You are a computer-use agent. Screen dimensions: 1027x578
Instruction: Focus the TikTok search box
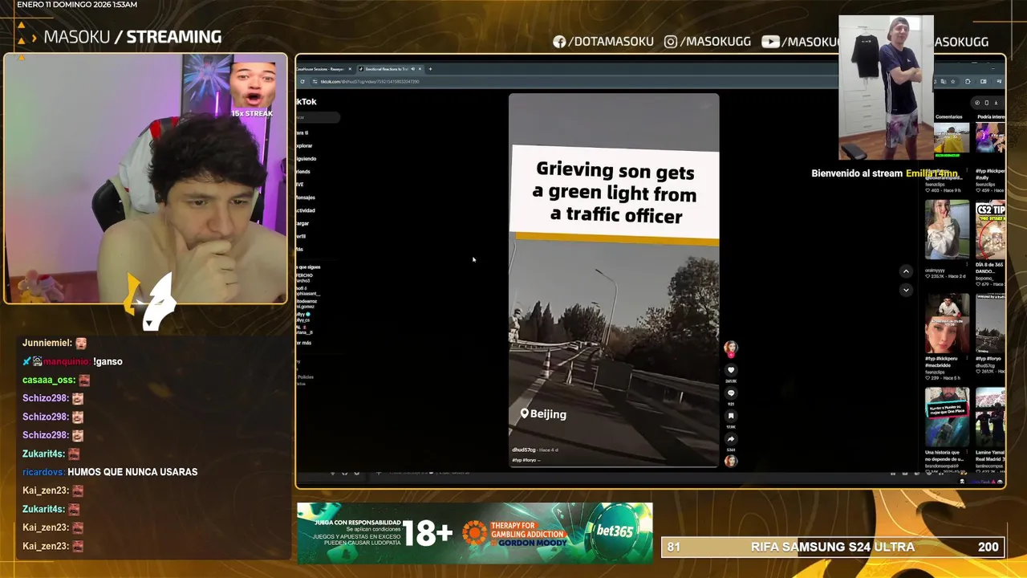[x=318, y=117]
